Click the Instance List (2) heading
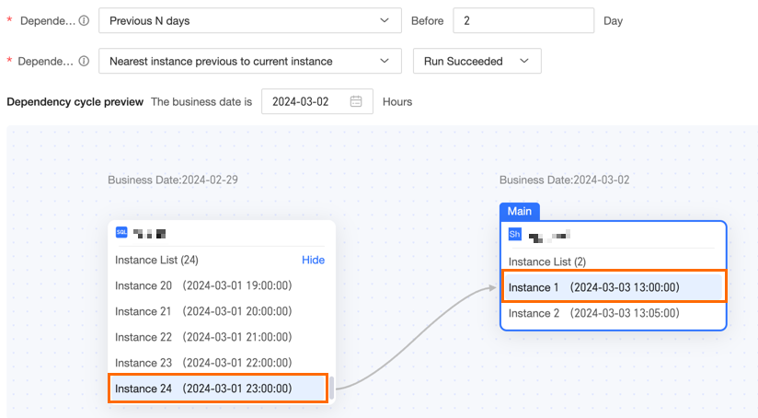The height and width of the screenshot is (418, 758). pyautogui.click(x=547, y=261)
